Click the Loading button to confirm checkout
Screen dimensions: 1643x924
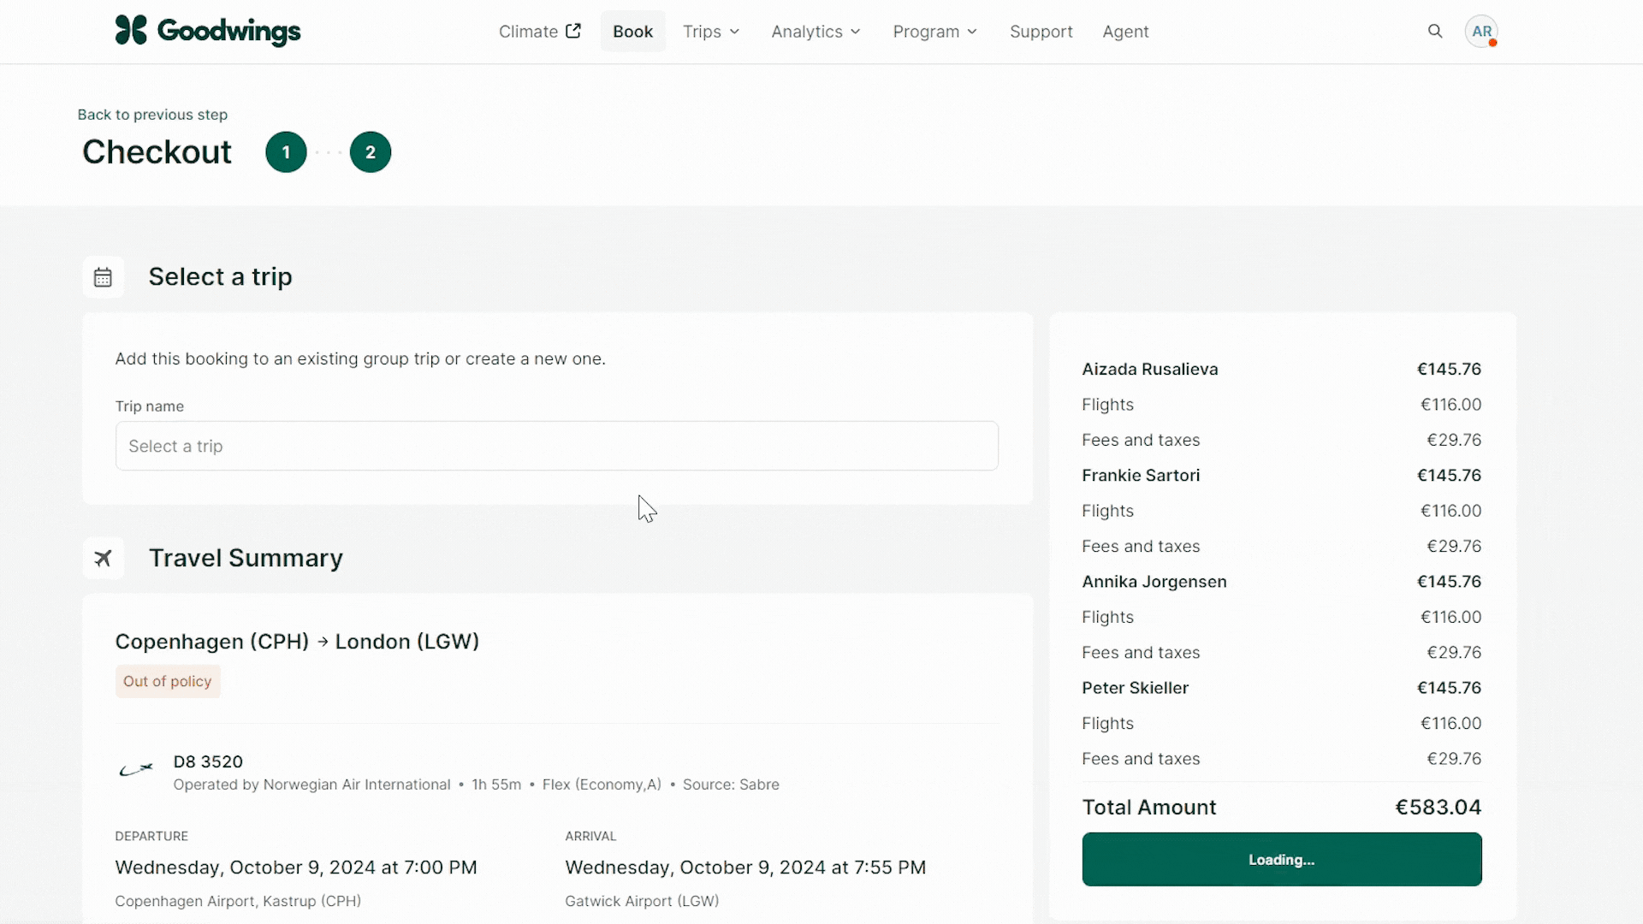tap(1282, 860)
